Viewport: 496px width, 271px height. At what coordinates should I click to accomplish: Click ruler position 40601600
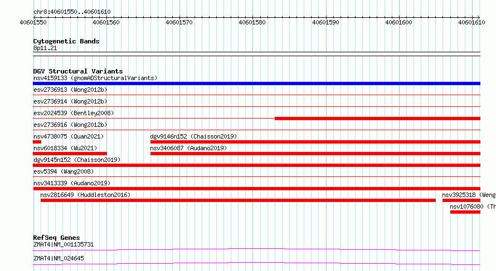tap(399, 22)
